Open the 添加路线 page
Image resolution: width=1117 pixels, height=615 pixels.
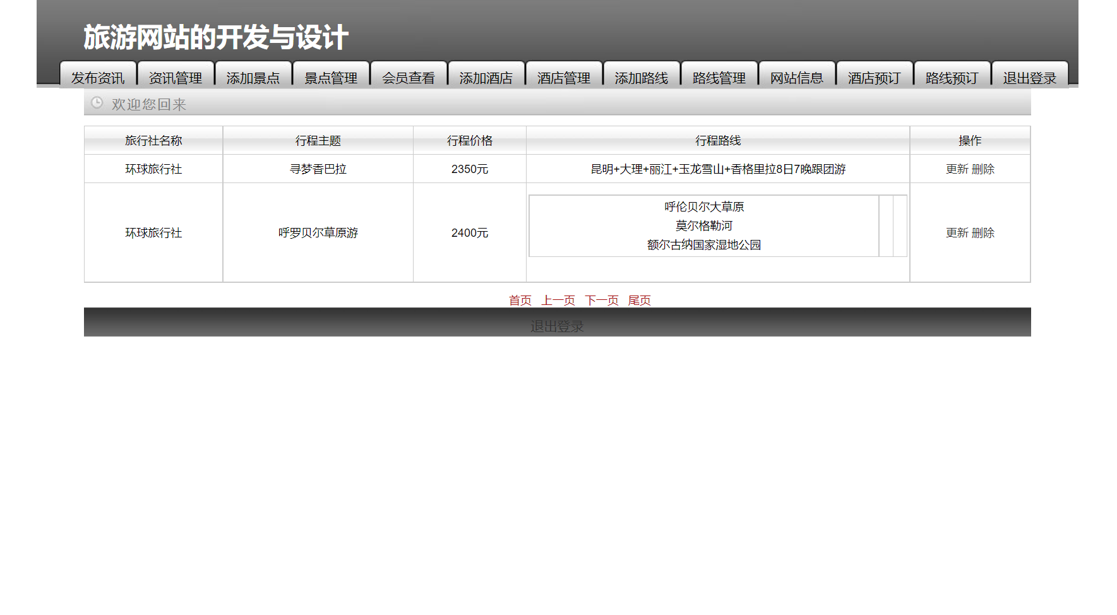tap(642, 77)
